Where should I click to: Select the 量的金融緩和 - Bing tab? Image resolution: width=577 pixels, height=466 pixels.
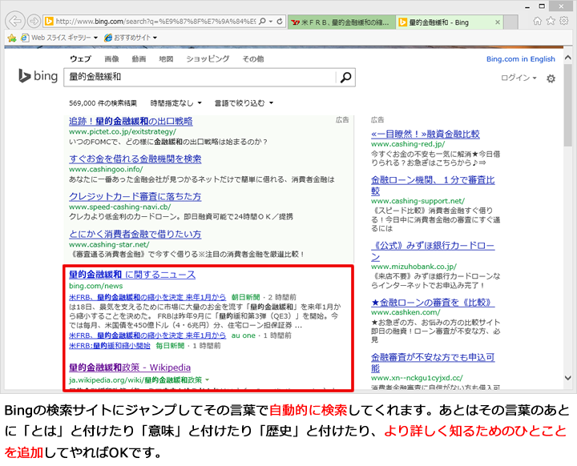tap(449, 22)
